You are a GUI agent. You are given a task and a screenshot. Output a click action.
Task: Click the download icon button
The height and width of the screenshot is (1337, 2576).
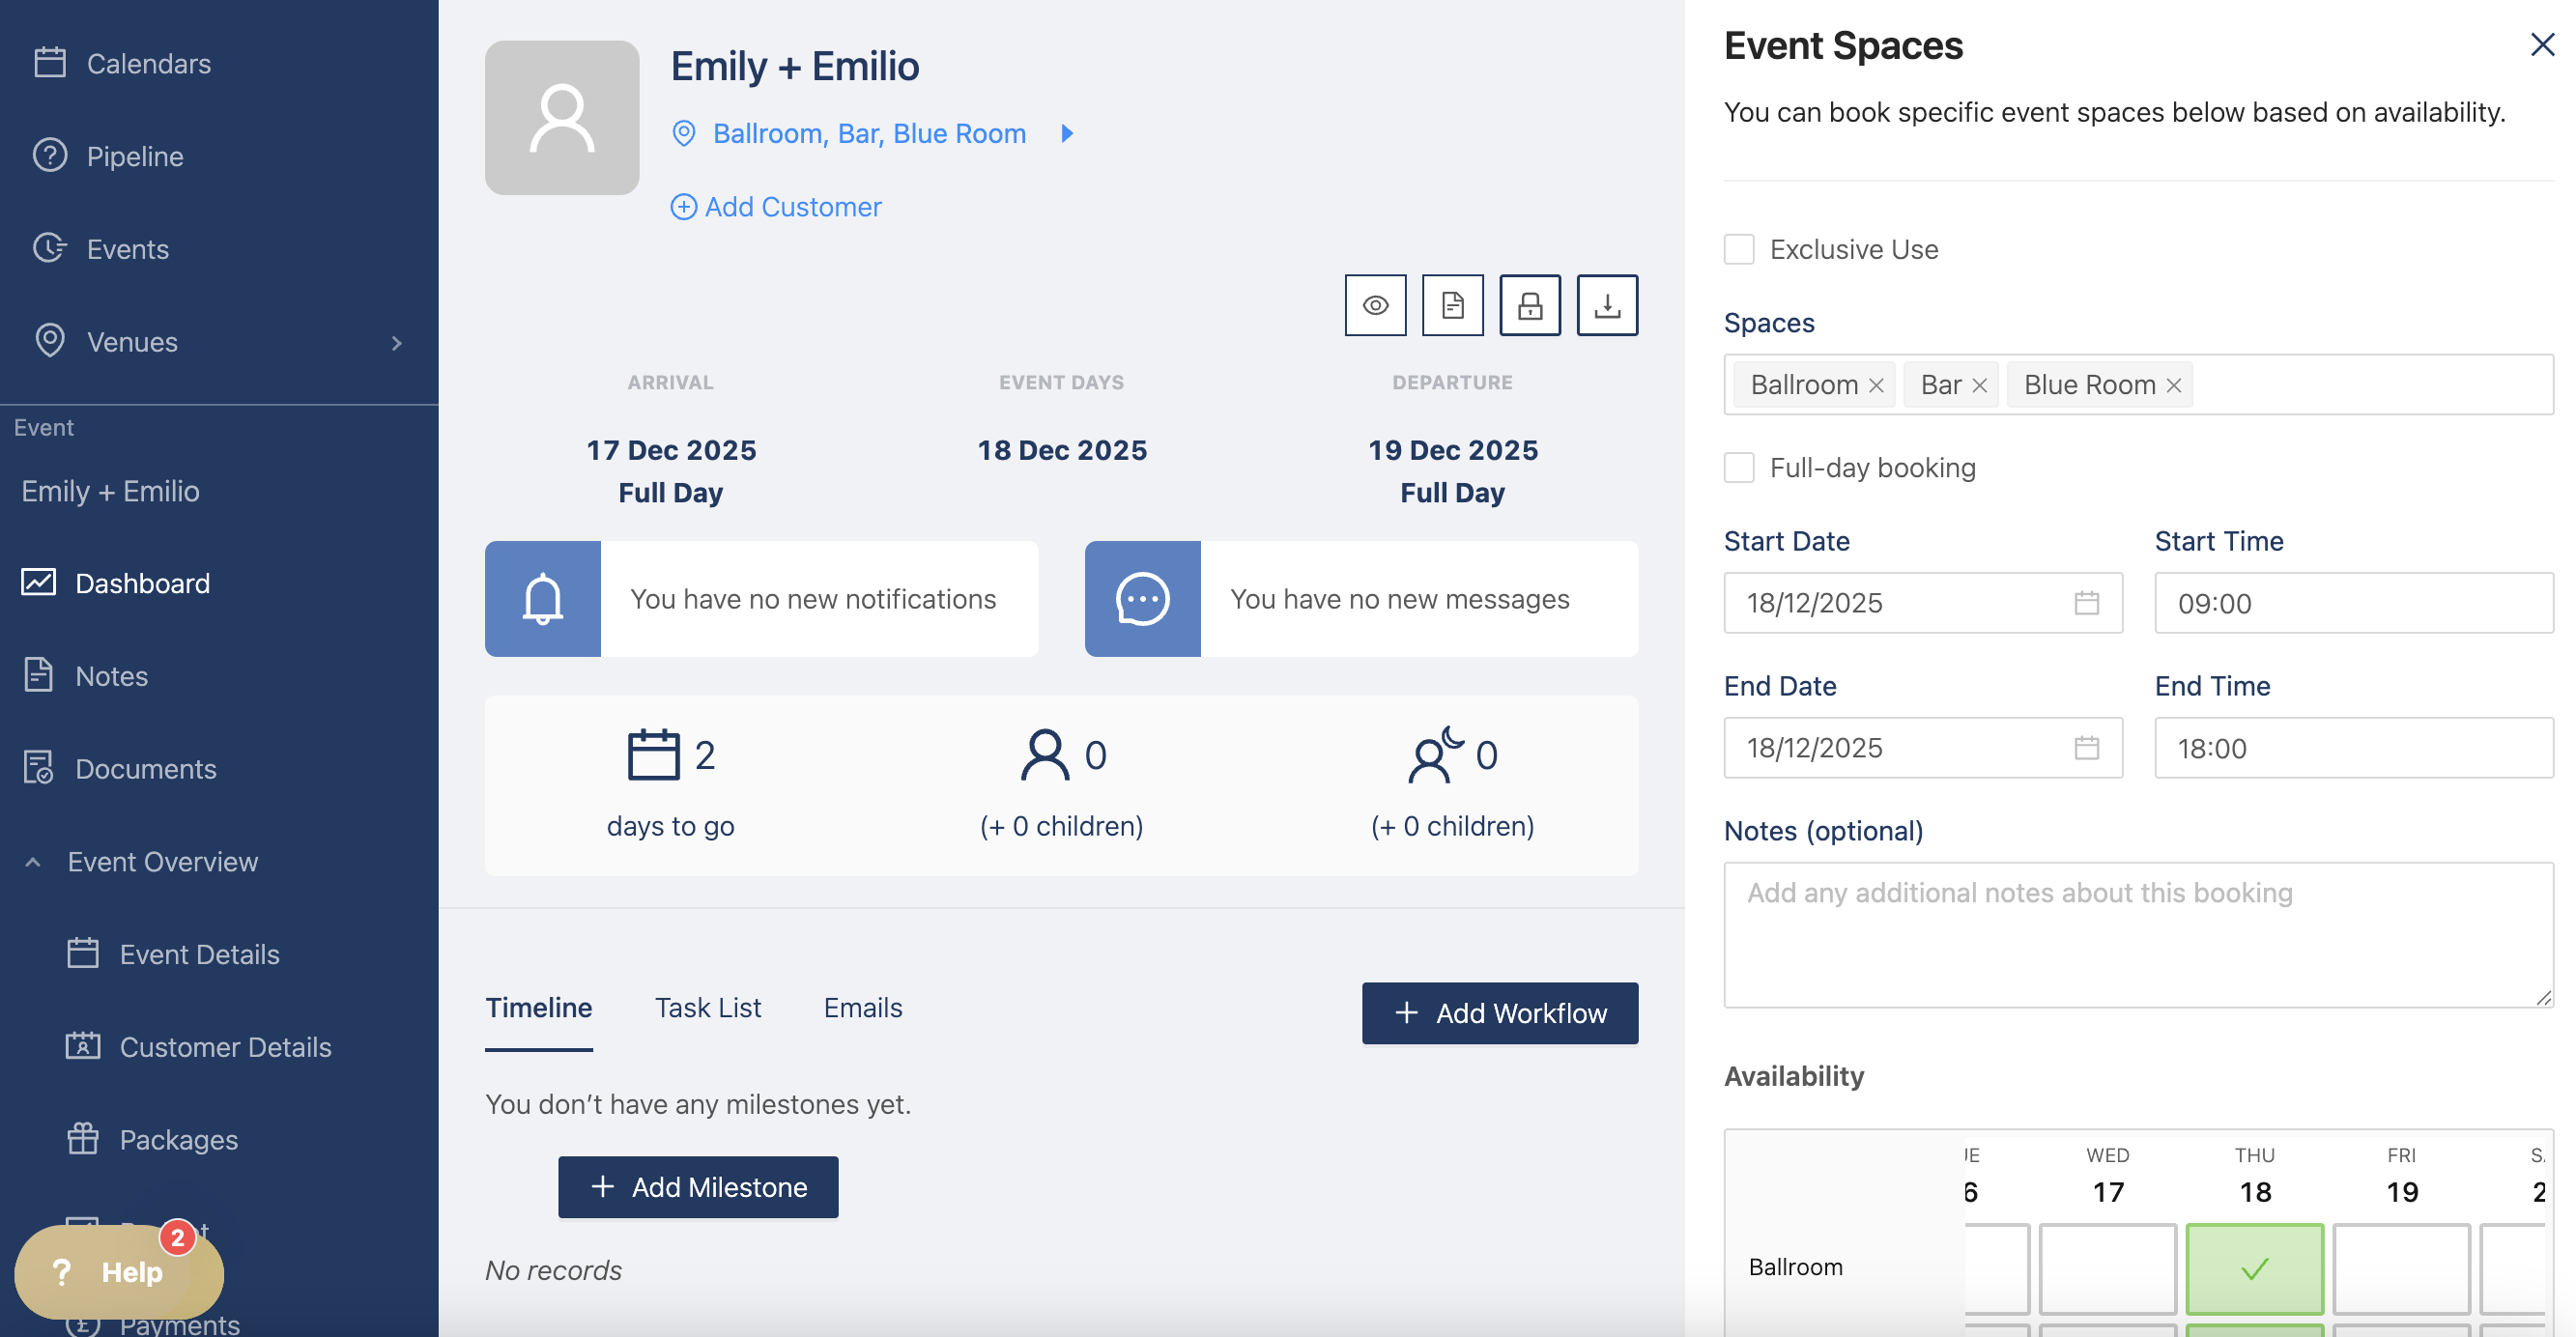[x=1607, y=305]
